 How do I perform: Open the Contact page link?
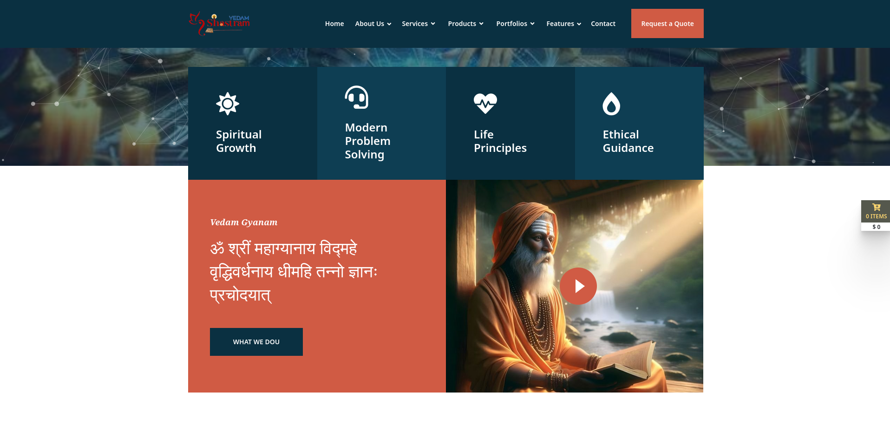pos(603,24)
